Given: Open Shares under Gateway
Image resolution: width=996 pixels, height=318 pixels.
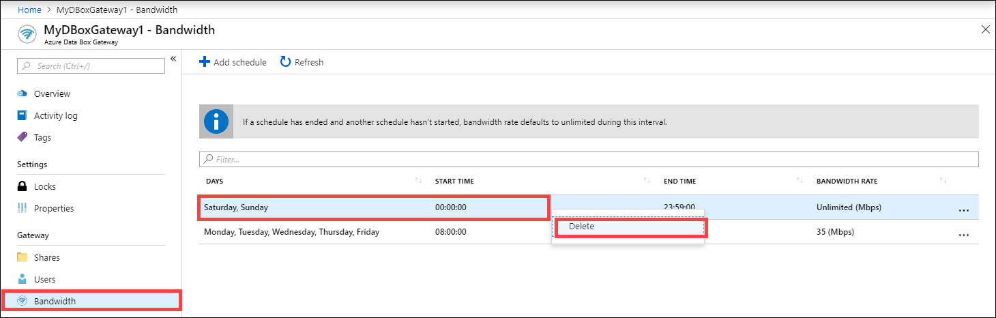Looking at the screenshot, I should [47, 257].
